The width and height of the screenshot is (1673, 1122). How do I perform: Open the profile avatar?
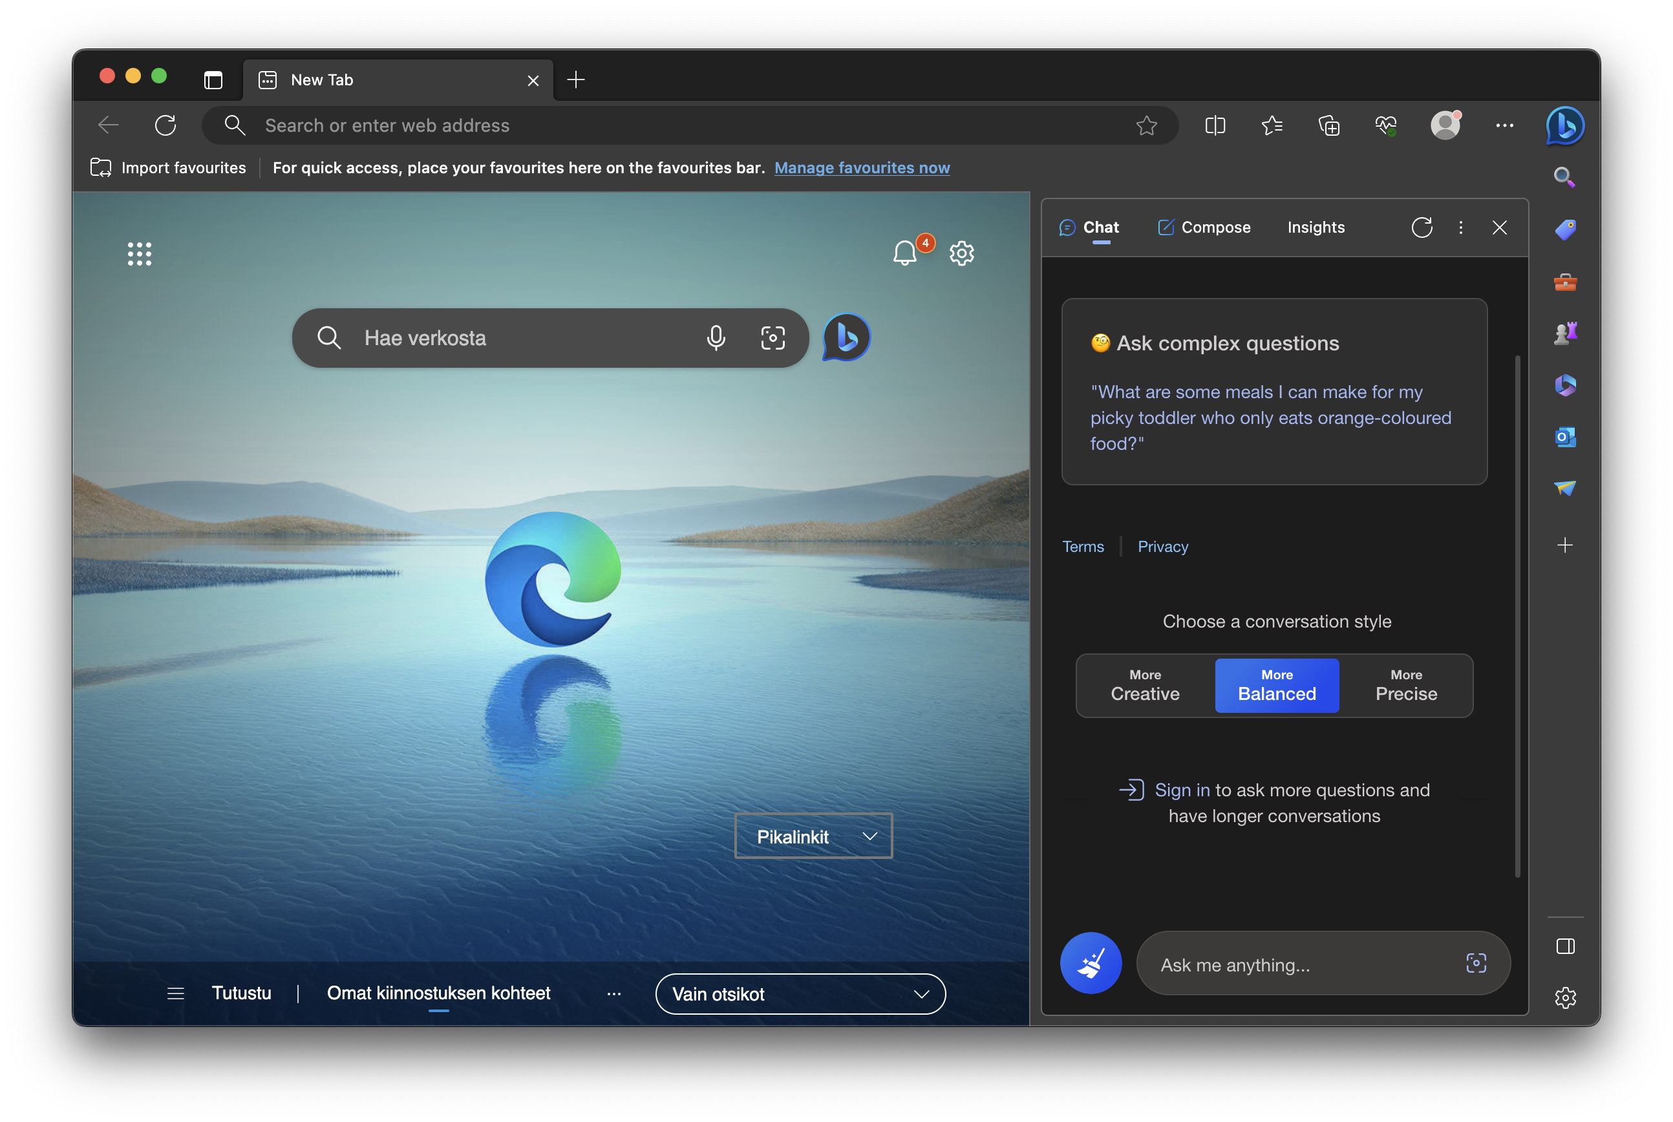pyautogui.click(x=1445, y=125)
